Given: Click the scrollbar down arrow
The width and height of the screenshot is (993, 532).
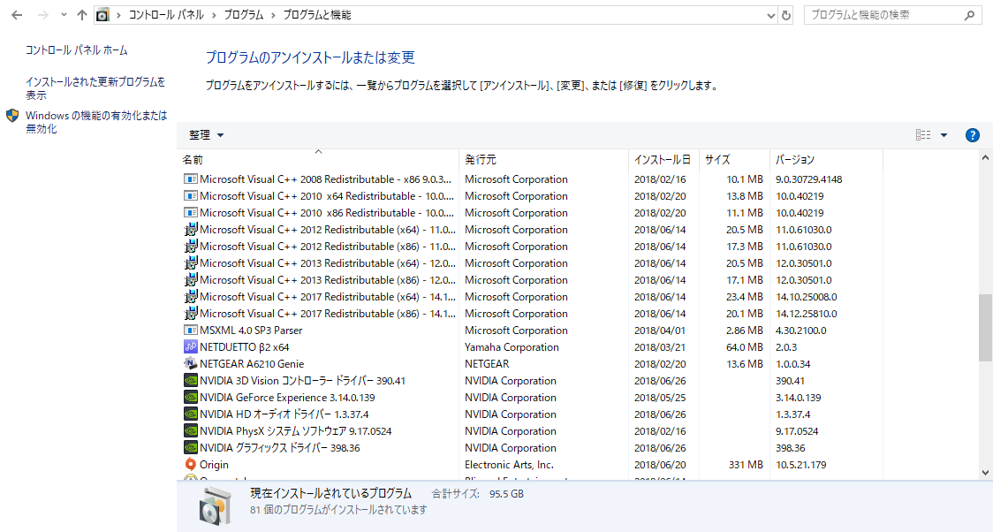Looking at the screenshot, I should tap(985, 473).
